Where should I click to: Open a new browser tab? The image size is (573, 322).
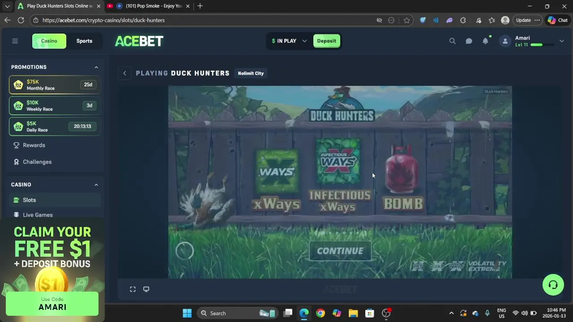pyautogui.click(x=200, y=6)
